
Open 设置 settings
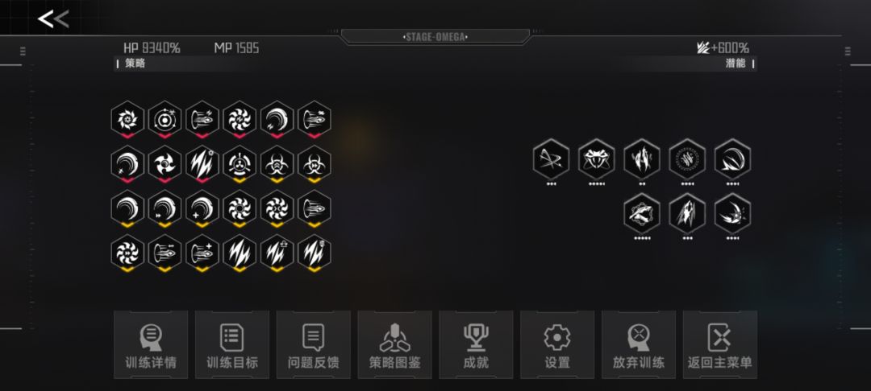(x=557, y=344)
